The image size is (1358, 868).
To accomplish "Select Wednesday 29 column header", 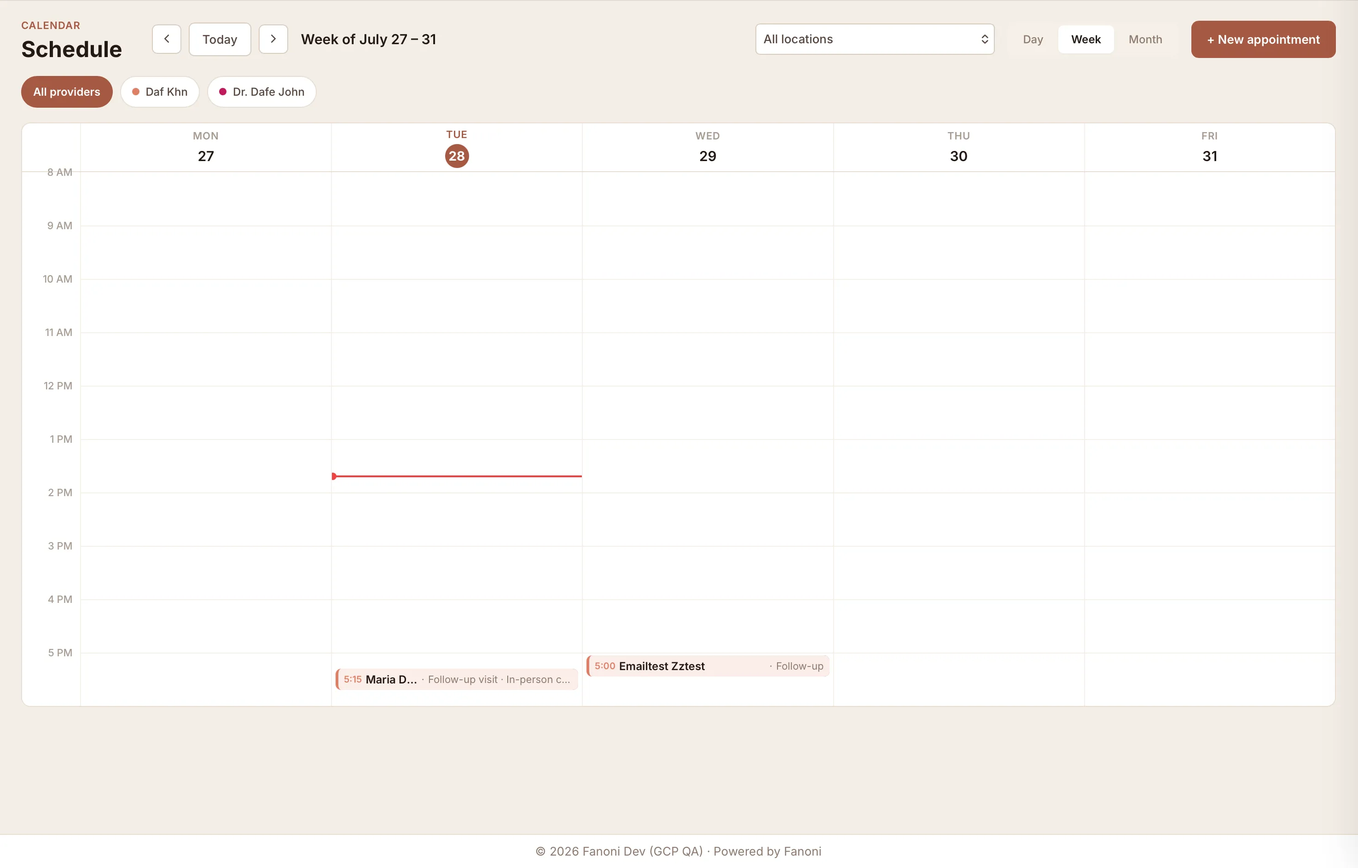I will (x=708, y=147).
